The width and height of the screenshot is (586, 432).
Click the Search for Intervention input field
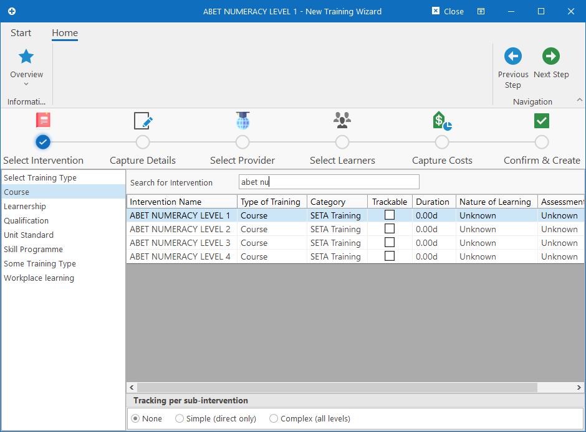(x=329, y=182)
